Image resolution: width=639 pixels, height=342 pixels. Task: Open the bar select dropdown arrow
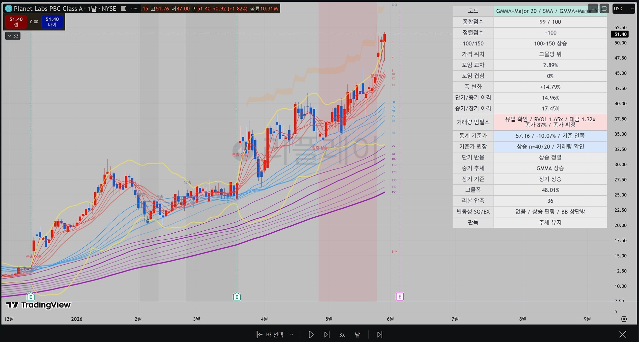tap(292, 335)
